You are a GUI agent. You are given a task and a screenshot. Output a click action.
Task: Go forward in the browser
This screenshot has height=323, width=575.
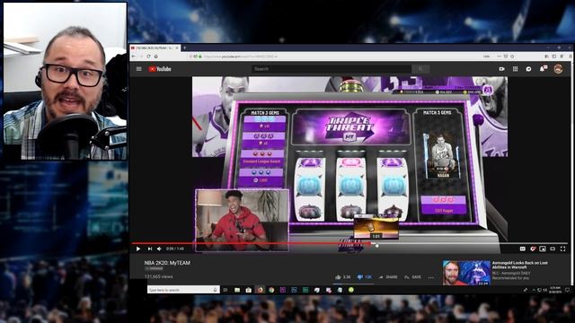[x=141, y=57]
